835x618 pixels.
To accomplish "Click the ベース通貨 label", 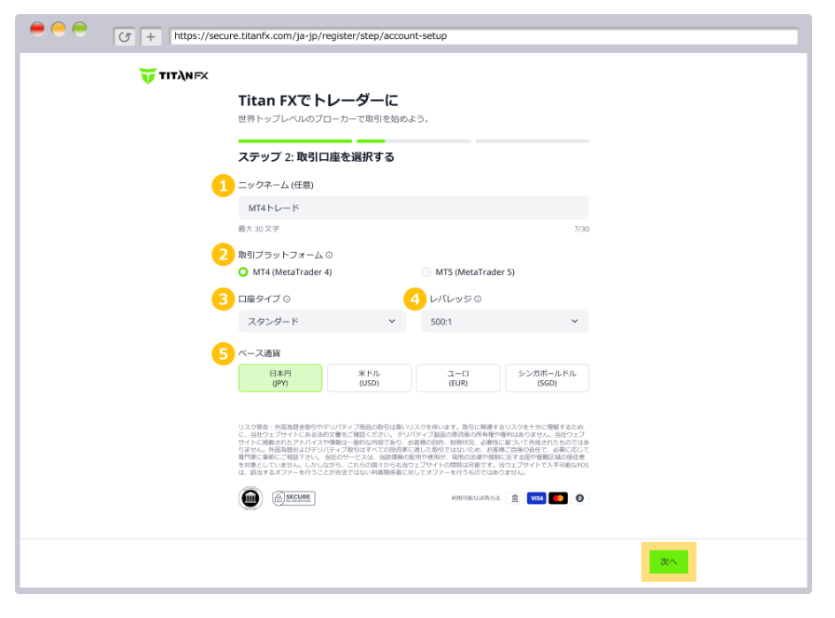I will click(259, 354).
